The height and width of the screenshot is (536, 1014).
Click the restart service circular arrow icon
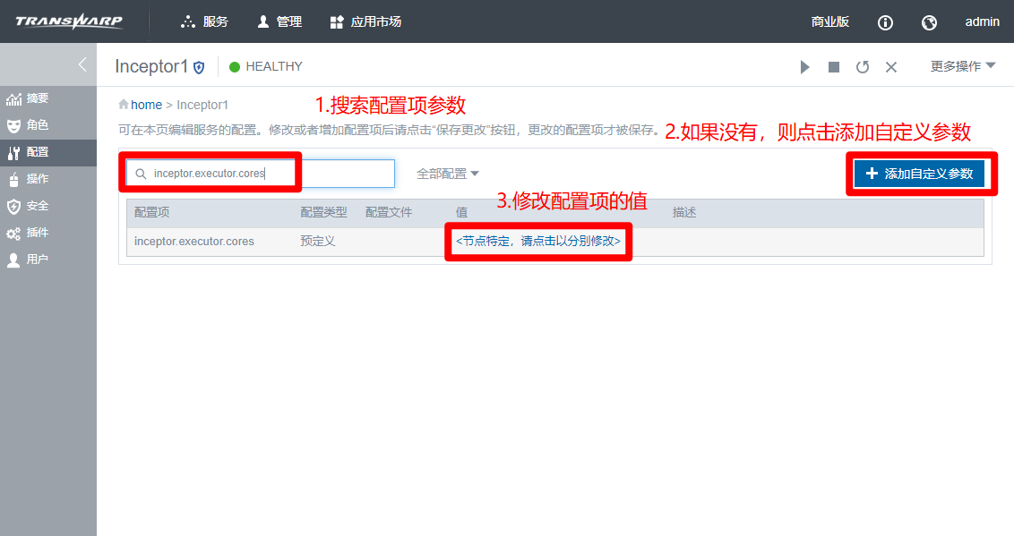pos(863,67)
